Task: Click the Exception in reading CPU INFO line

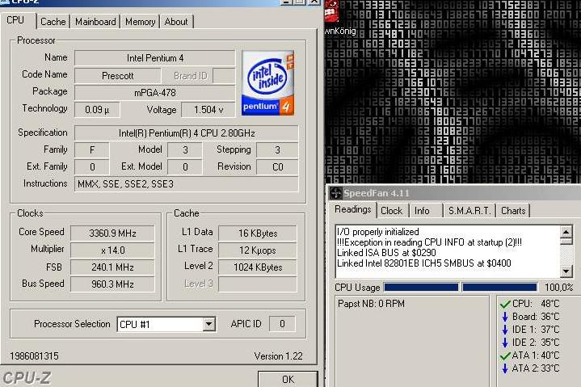Action: point(429,242)
